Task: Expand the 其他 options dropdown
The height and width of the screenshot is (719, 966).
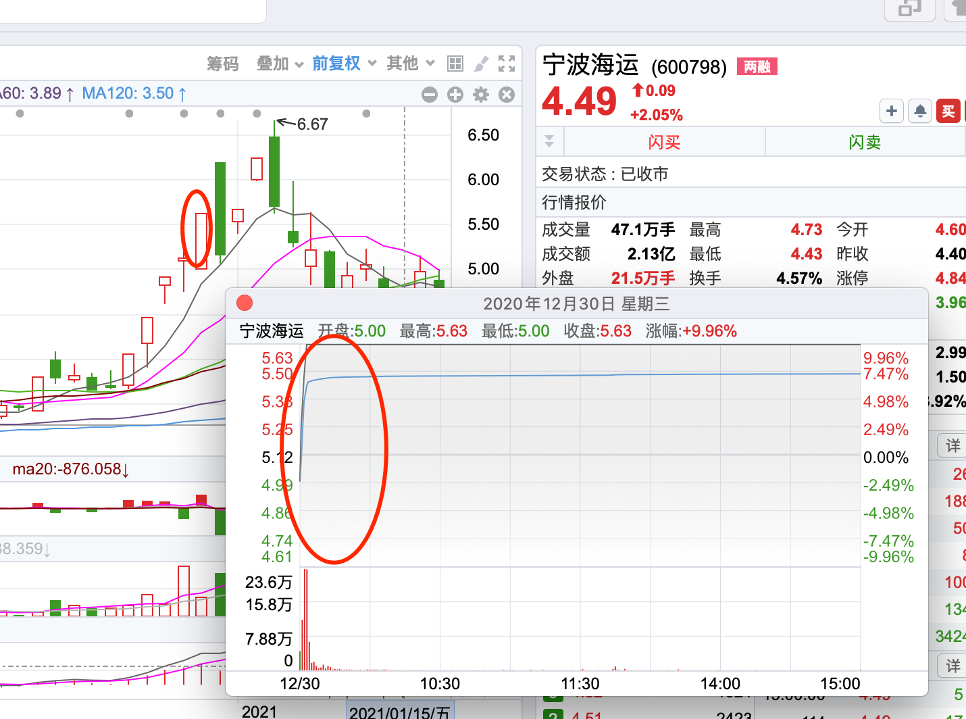Action: click(x=410, y=64)
